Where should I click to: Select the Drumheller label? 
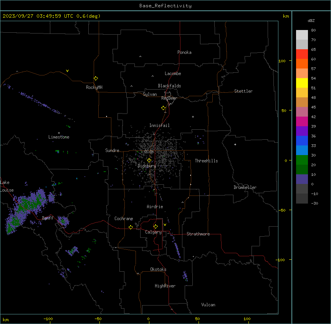(x=245, y=187)
